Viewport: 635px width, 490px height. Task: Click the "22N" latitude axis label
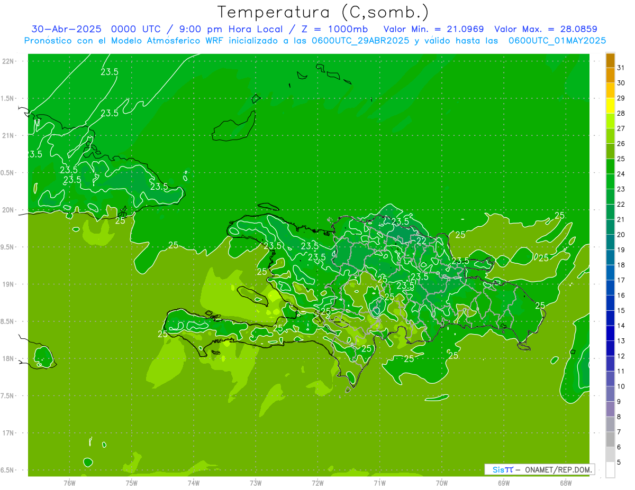tap(8, 61)
